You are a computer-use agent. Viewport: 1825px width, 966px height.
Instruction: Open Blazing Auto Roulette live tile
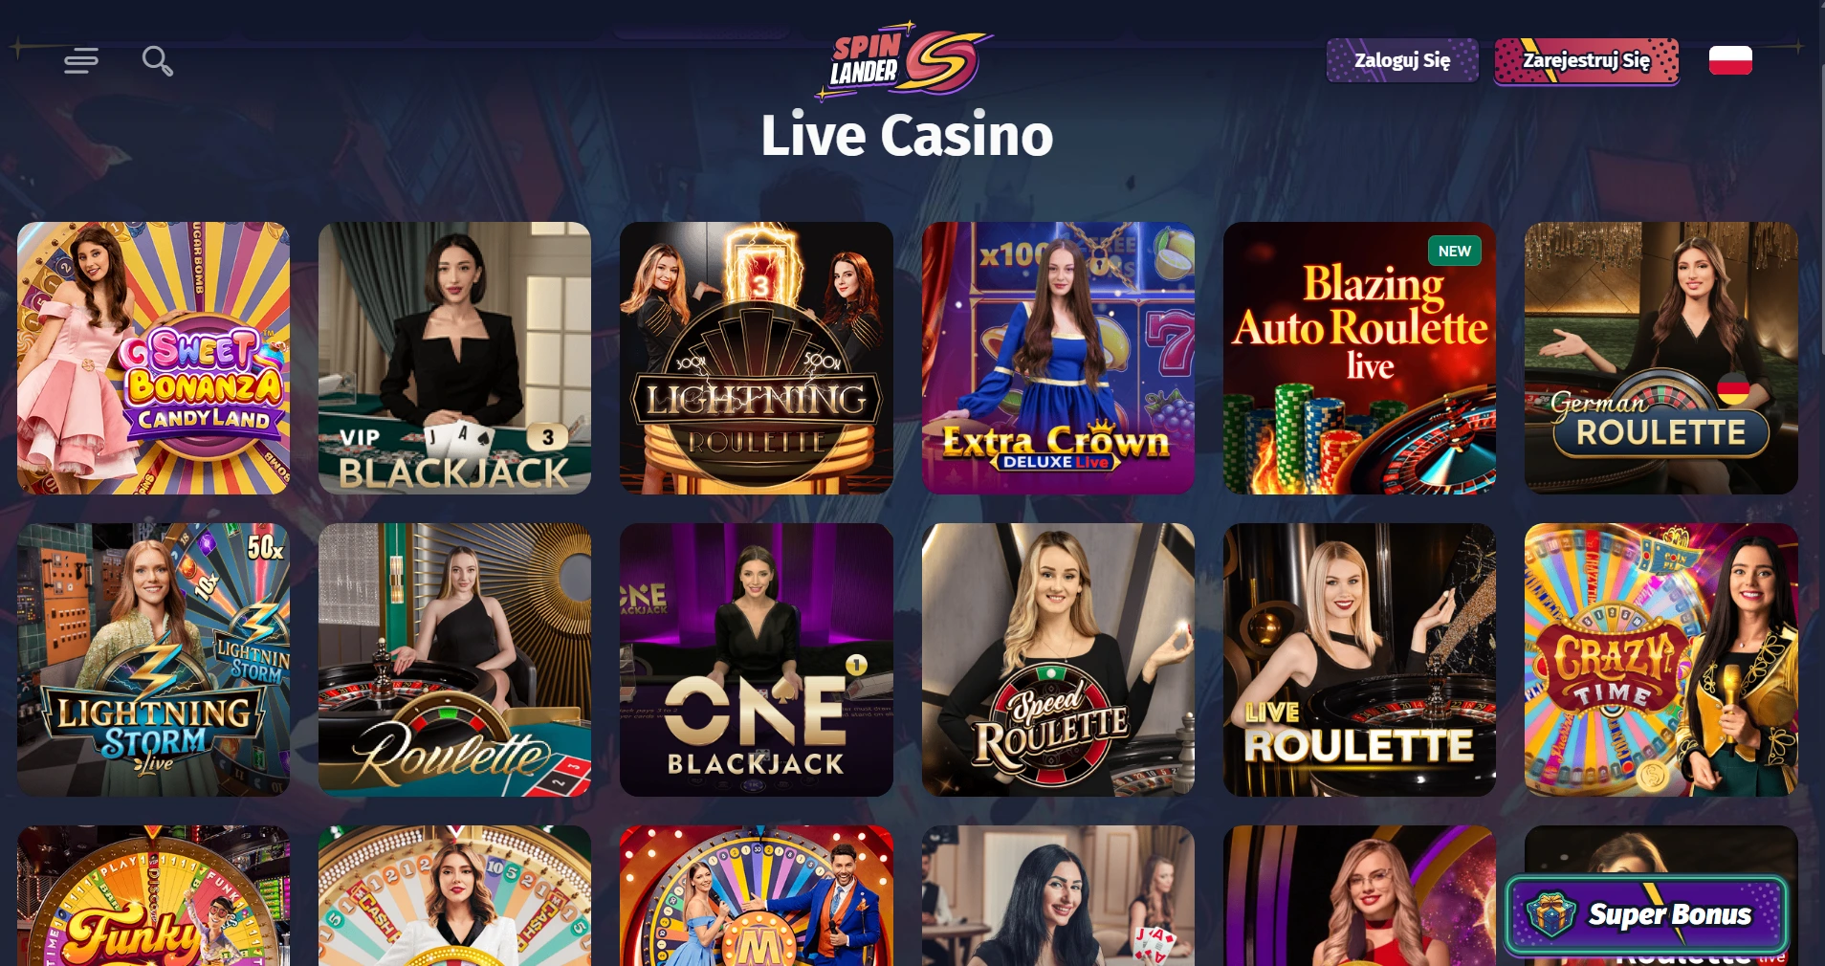pyautogui.click(x=1359, y=359)
